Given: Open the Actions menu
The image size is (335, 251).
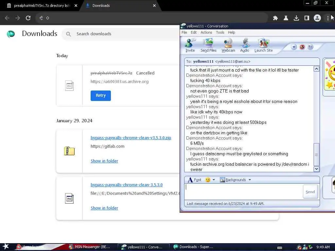Looking at the screenshot, I should click(x=206, y=32).
